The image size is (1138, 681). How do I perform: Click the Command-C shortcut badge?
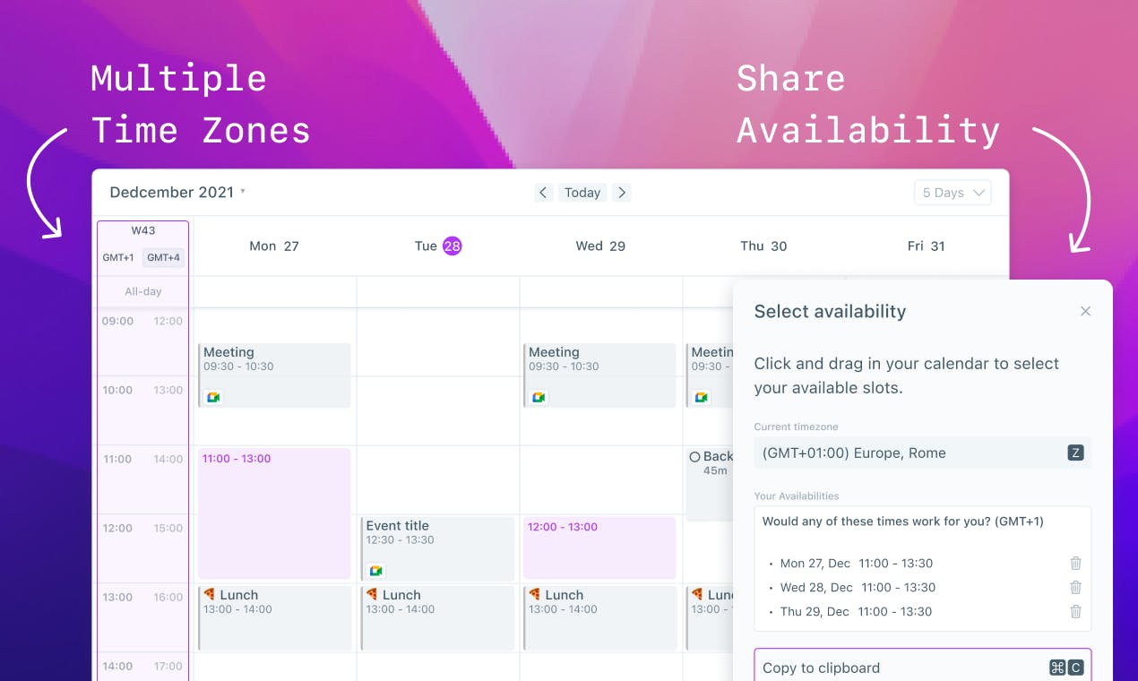click(1066, 667)
